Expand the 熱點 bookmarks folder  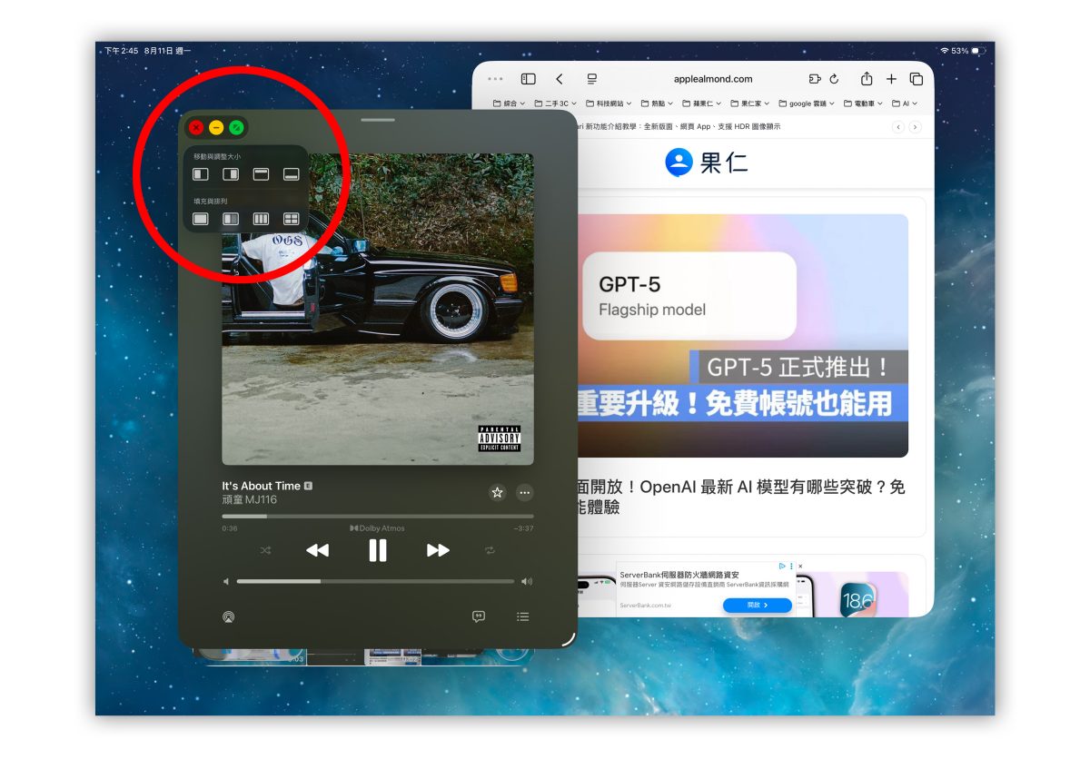click(656, 103)
